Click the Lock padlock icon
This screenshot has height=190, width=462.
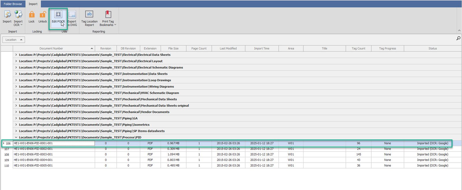tap(31, 15)
